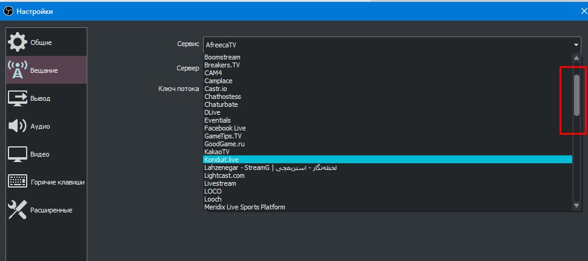This screenshot has width=588, height=261.
Task: Select GoodGame.ru service entry
Action: click(387, 144)
